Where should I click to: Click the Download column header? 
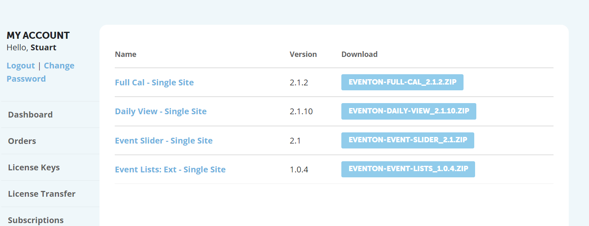tap(360, 54)
